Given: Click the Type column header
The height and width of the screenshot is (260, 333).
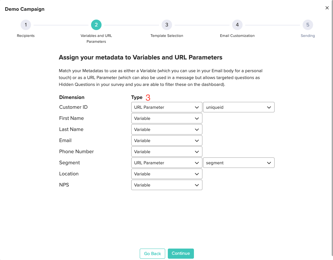Looking at the screenshot, I should (137, 97).
